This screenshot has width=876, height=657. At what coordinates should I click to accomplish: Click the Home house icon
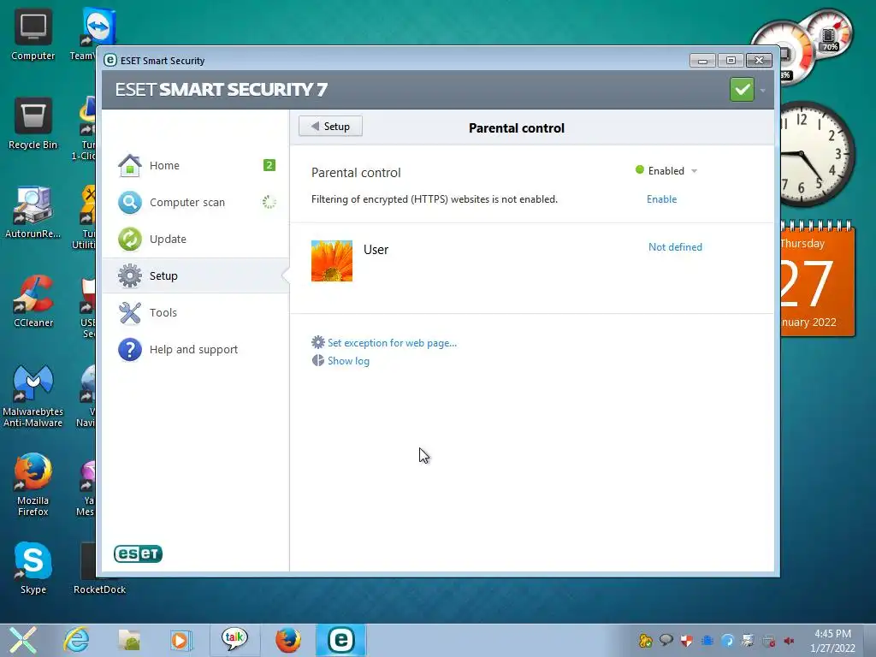(130, 165)
